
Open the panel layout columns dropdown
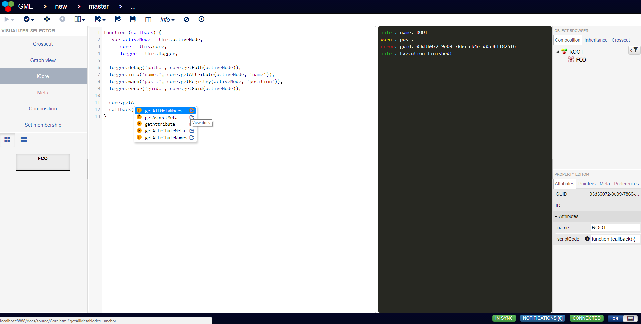(80, 19)
